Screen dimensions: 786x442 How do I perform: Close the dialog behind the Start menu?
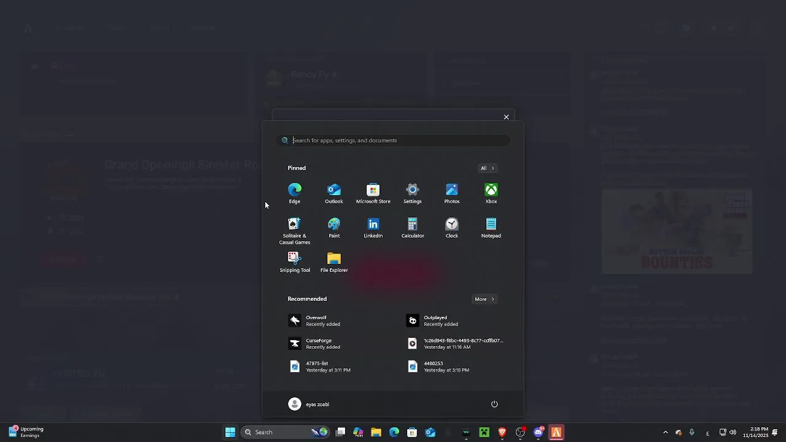tap(506, 117)
